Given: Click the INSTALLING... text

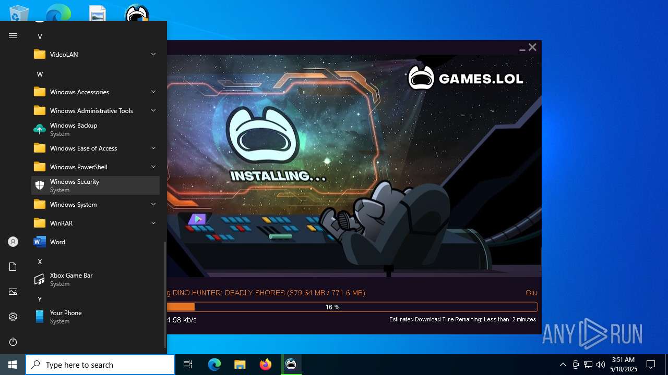Looking at the screenshot, I should click(x=278, y=176).
